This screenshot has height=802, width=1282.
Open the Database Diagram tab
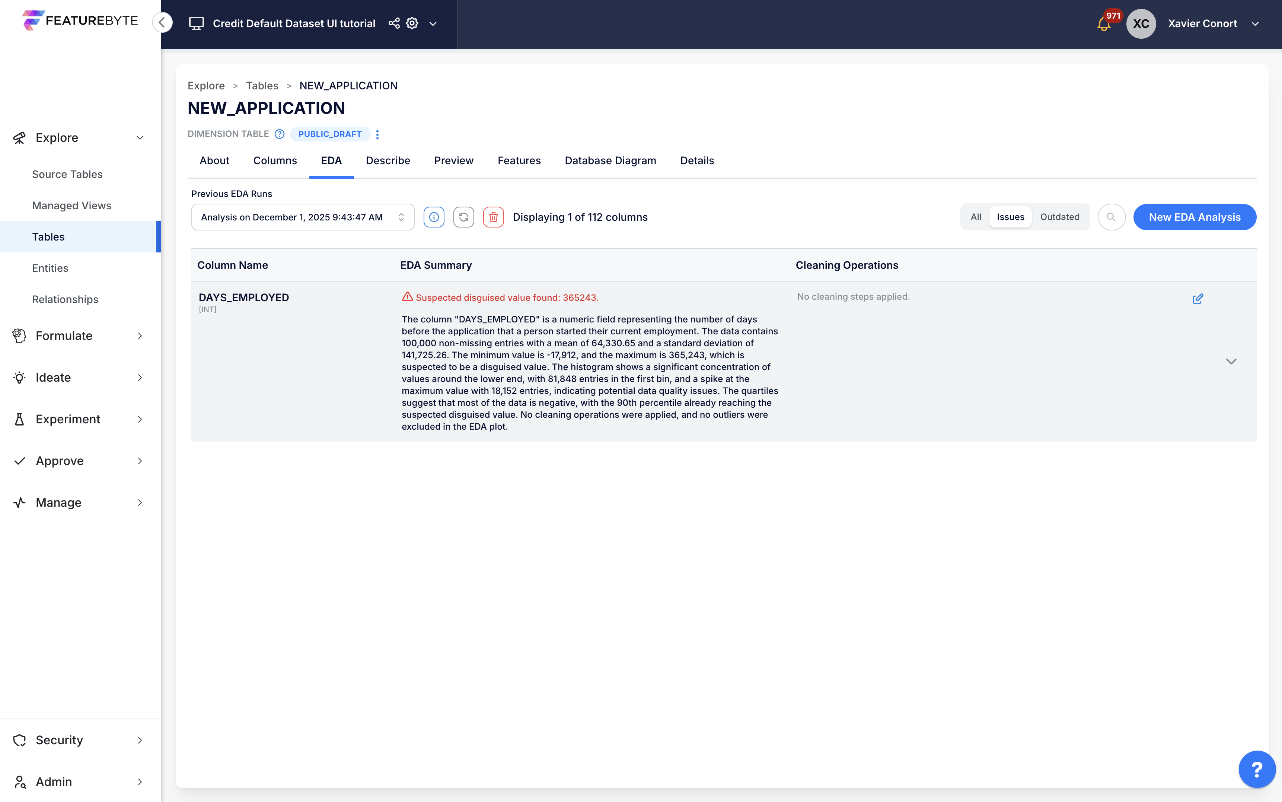pos(610,161)
